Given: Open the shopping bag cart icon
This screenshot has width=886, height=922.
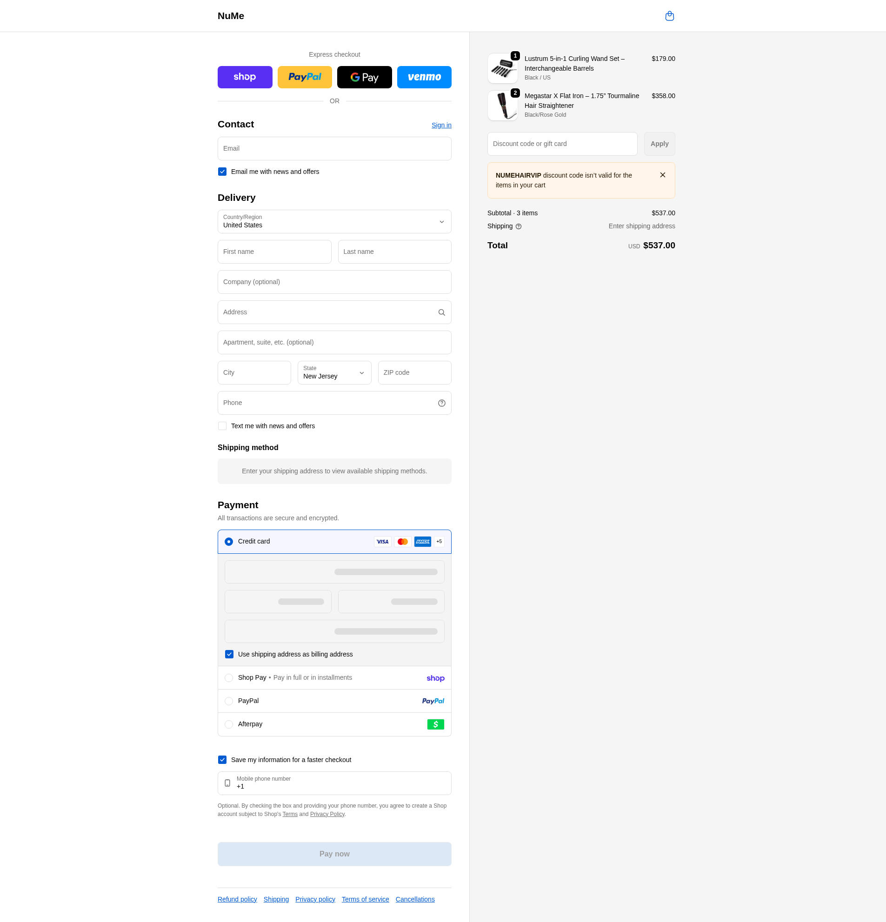Looking at the screenshot, I should tap(669, 16).
